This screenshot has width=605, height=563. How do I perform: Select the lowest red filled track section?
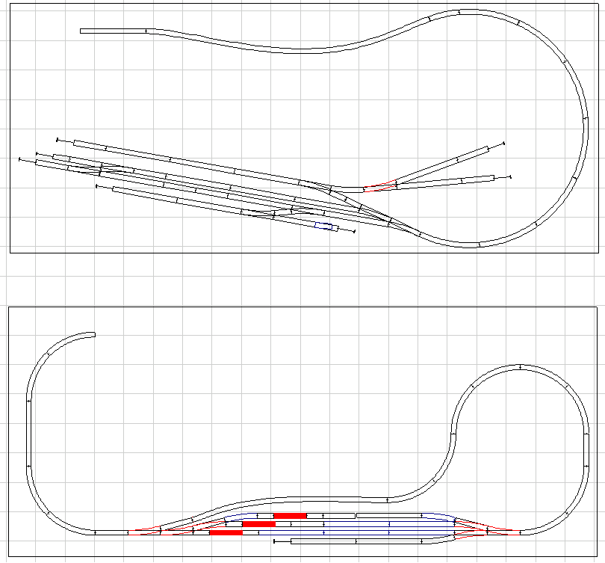[x=226, y=532]
